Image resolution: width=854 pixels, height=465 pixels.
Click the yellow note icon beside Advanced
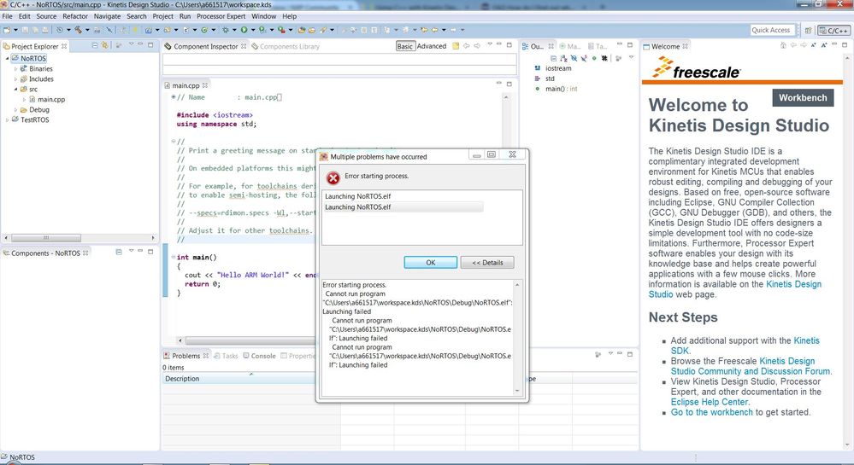[x=456, y=46]
